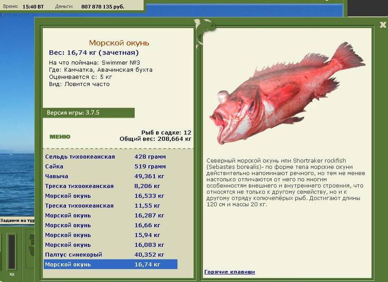Image resolution: width=388 pixels, height=282 pixels.
Task: Click the red rockfish picture
Action: 287,94
